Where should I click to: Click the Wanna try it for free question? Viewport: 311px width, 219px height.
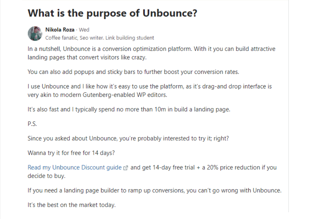[x=71, y=153]
